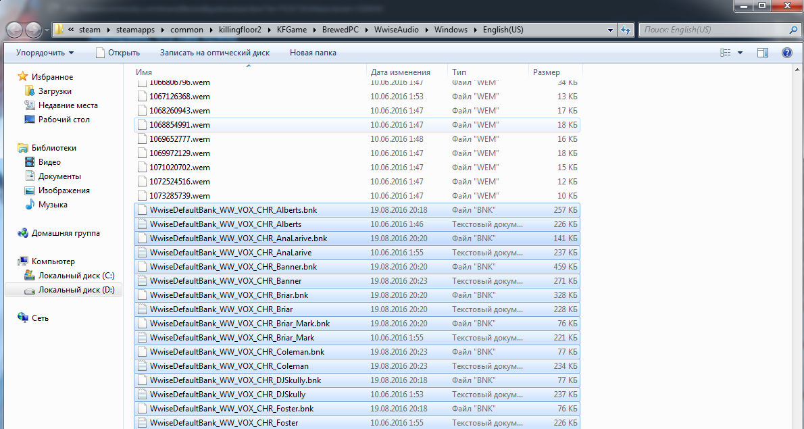Image resolution: width=804 pixels, height=429 pixels.
Task: Select WwiseDefaultBank_WW_VOX_CHR_DJSkully.bnk
Action: click(x=357, y=380)
